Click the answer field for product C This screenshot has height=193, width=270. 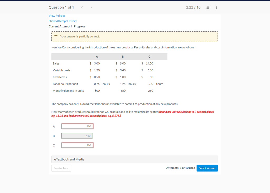[77, 145]
